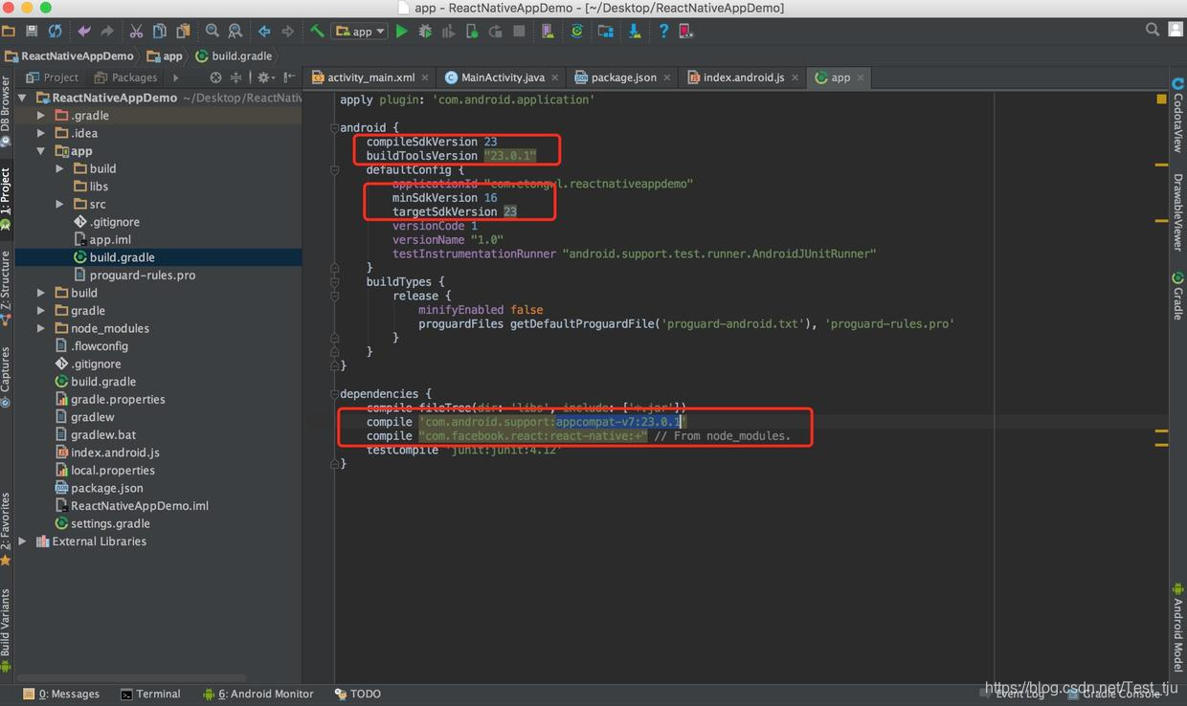The height and width of the screenshot is (706, 1187).
Task: Click the Debug bug icon
Action: click(425, 32)
